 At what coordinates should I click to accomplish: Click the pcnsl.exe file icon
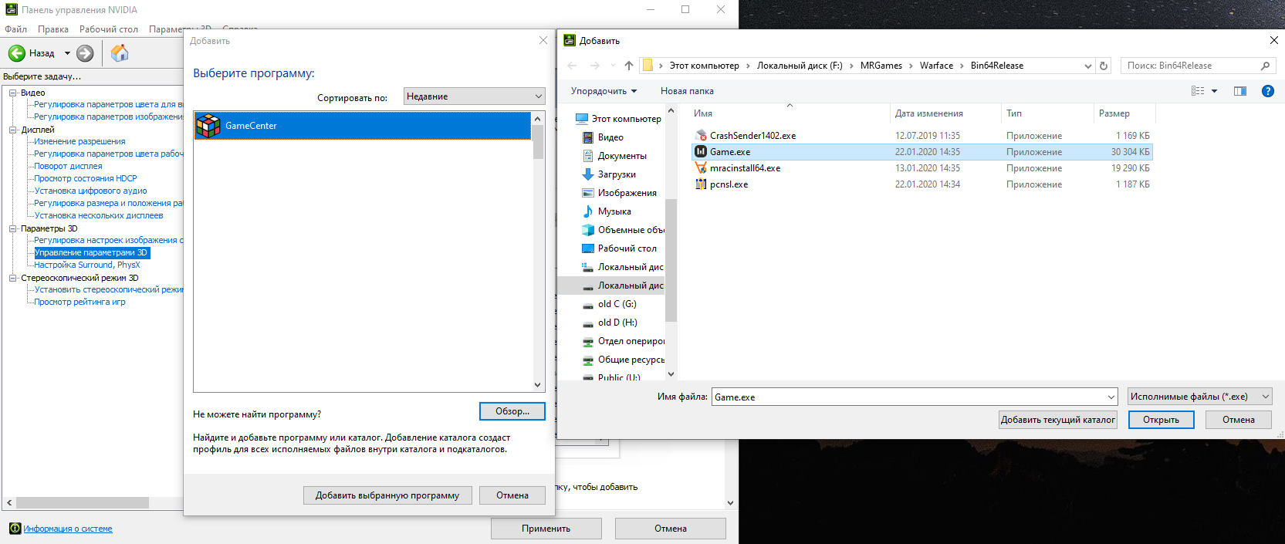point(701,184)
